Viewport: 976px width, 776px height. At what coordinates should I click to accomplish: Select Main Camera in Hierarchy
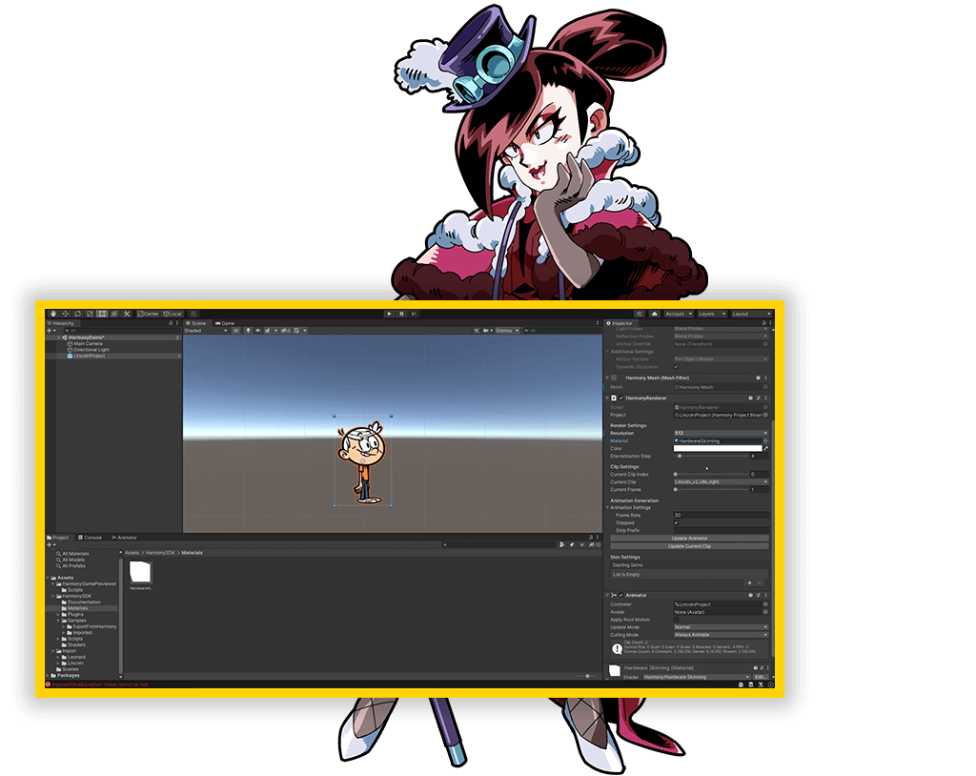click(x=88, y=344)
